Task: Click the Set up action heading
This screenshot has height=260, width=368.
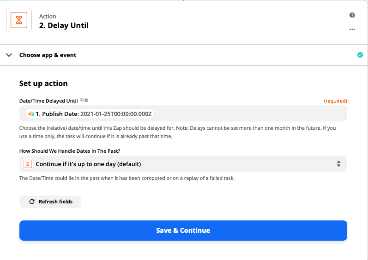Action: tap(43, 83)
